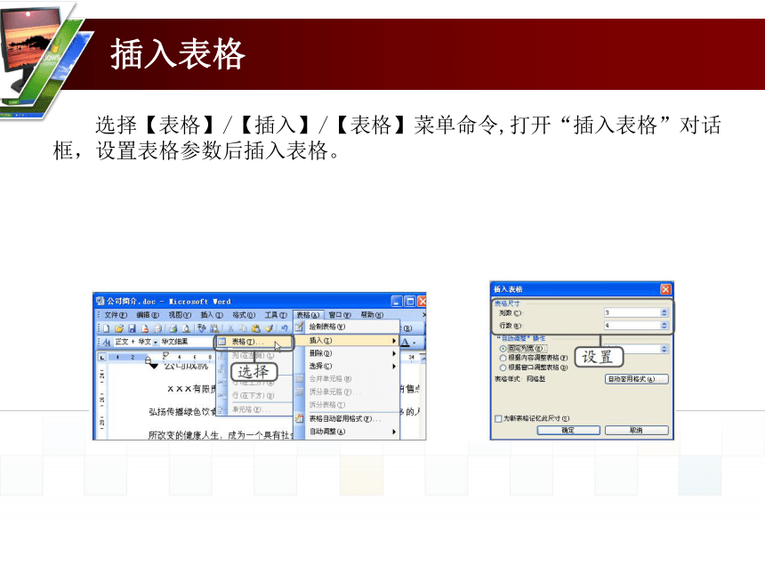The image size is (765, 574).
Task: Click the 行数 spinner arrows
Action: 664,325
